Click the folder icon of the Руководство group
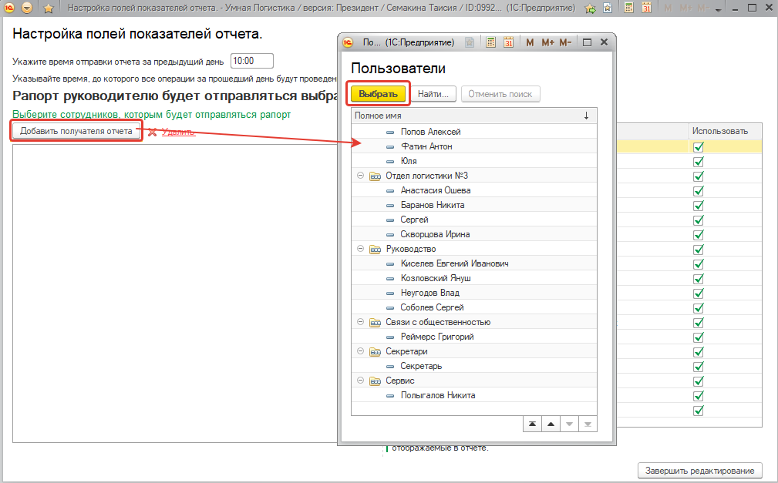The width and height of the screenshot is (778, 483). click(x=376, y=249)
